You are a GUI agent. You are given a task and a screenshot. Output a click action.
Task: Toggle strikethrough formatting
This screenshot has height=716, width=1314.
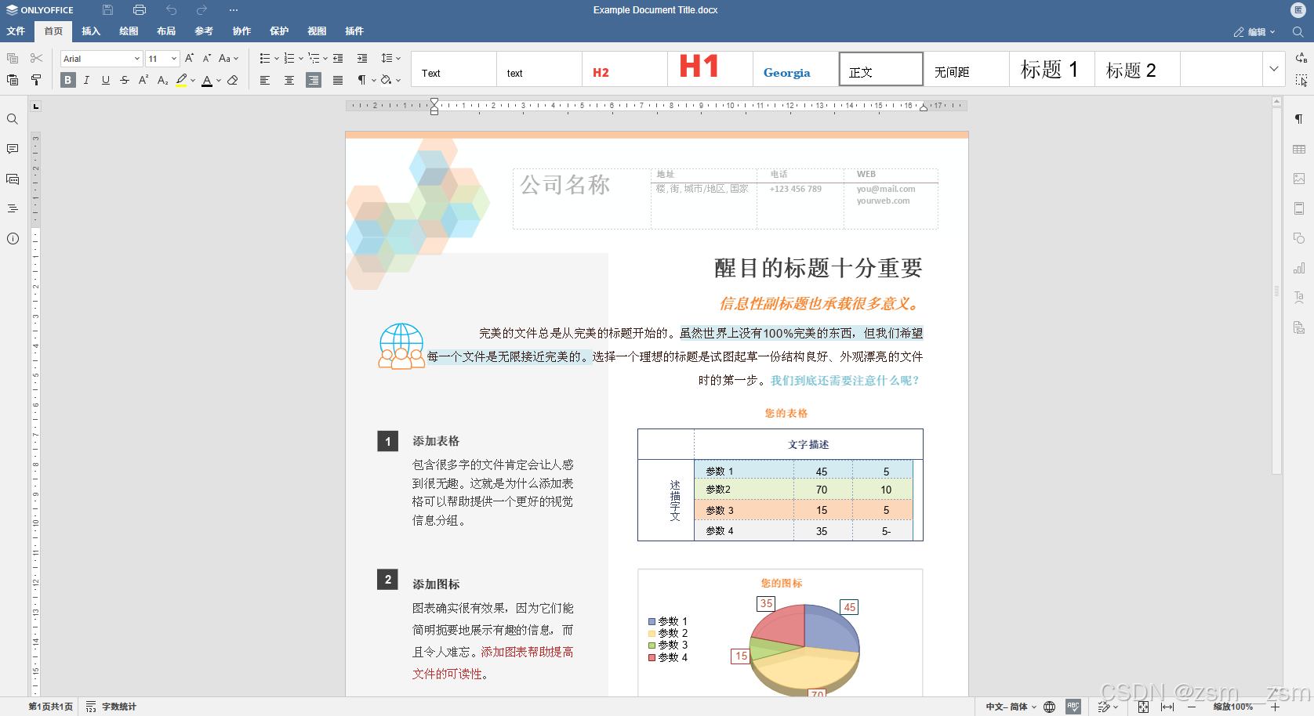click(x=124, y=80)
